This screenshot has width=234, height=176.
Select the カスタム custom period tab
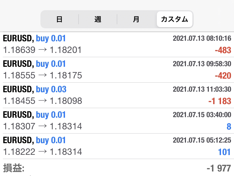pyautogui.click(x=174, y=19)
